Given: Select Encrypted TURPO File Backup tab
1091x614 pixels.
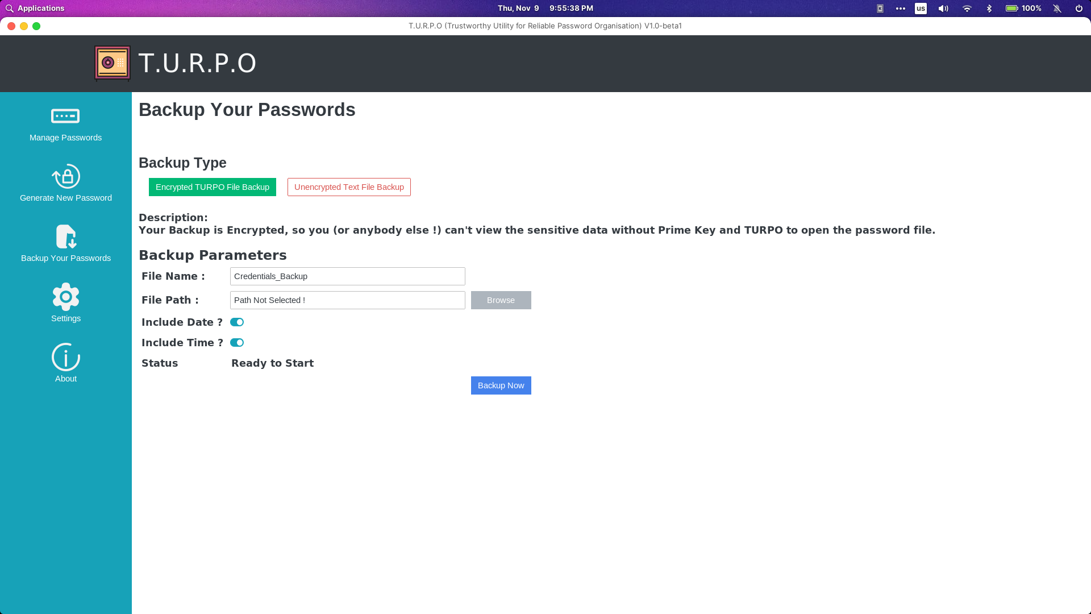Looking at the screenshot, I should coord(212,186).
